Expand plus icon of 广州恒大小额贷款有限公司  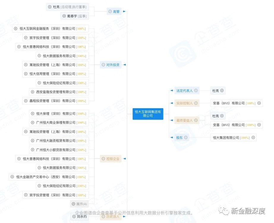click(32, 150)
